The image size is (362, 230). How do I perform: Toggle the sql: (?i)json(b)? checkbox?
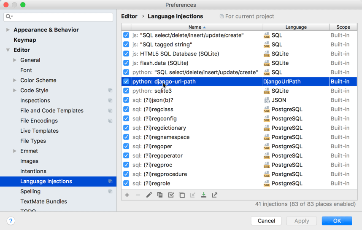(x=126, y=100)
